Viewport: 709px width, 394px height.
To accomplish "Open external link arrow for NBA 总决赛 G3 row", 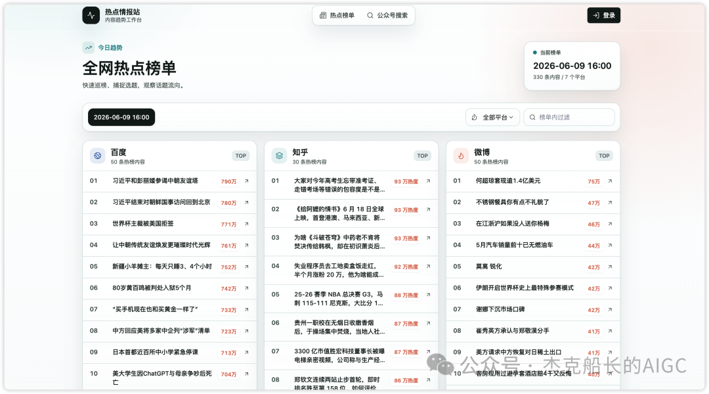I will [428, 294].
